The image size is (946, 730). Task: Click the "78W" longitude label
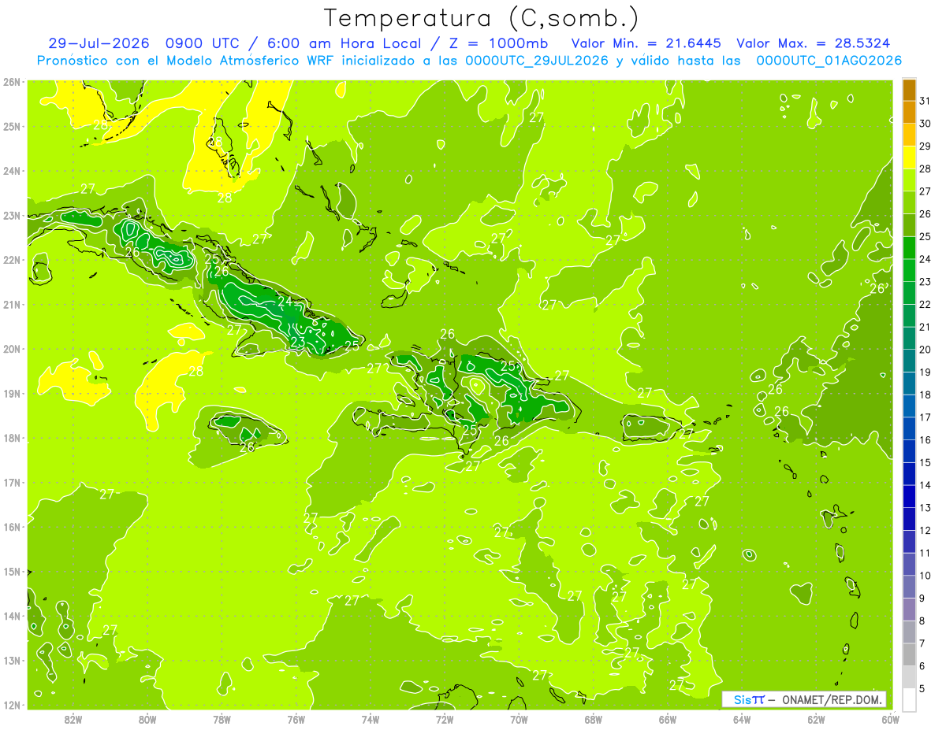point(222,719)
